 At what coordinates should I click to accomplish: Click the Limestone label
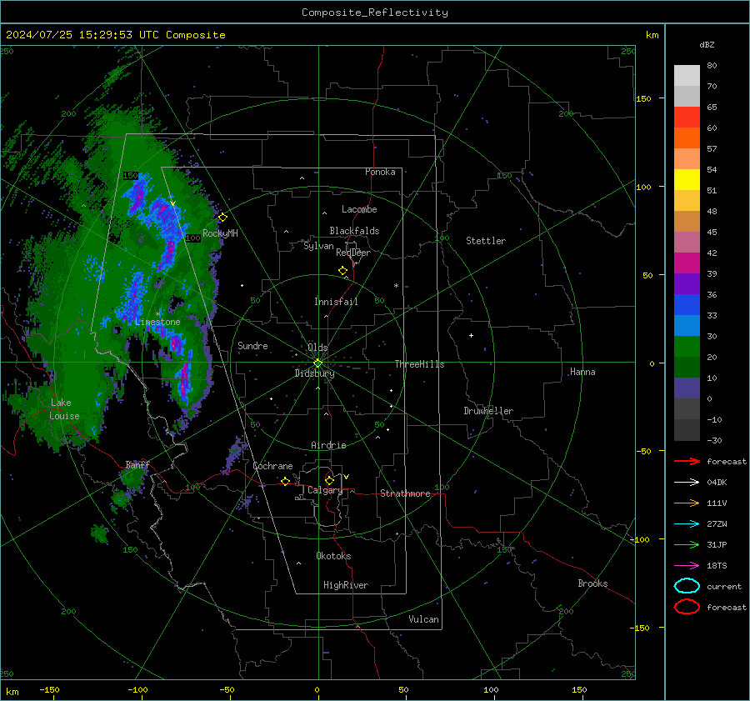click(157, 322)
